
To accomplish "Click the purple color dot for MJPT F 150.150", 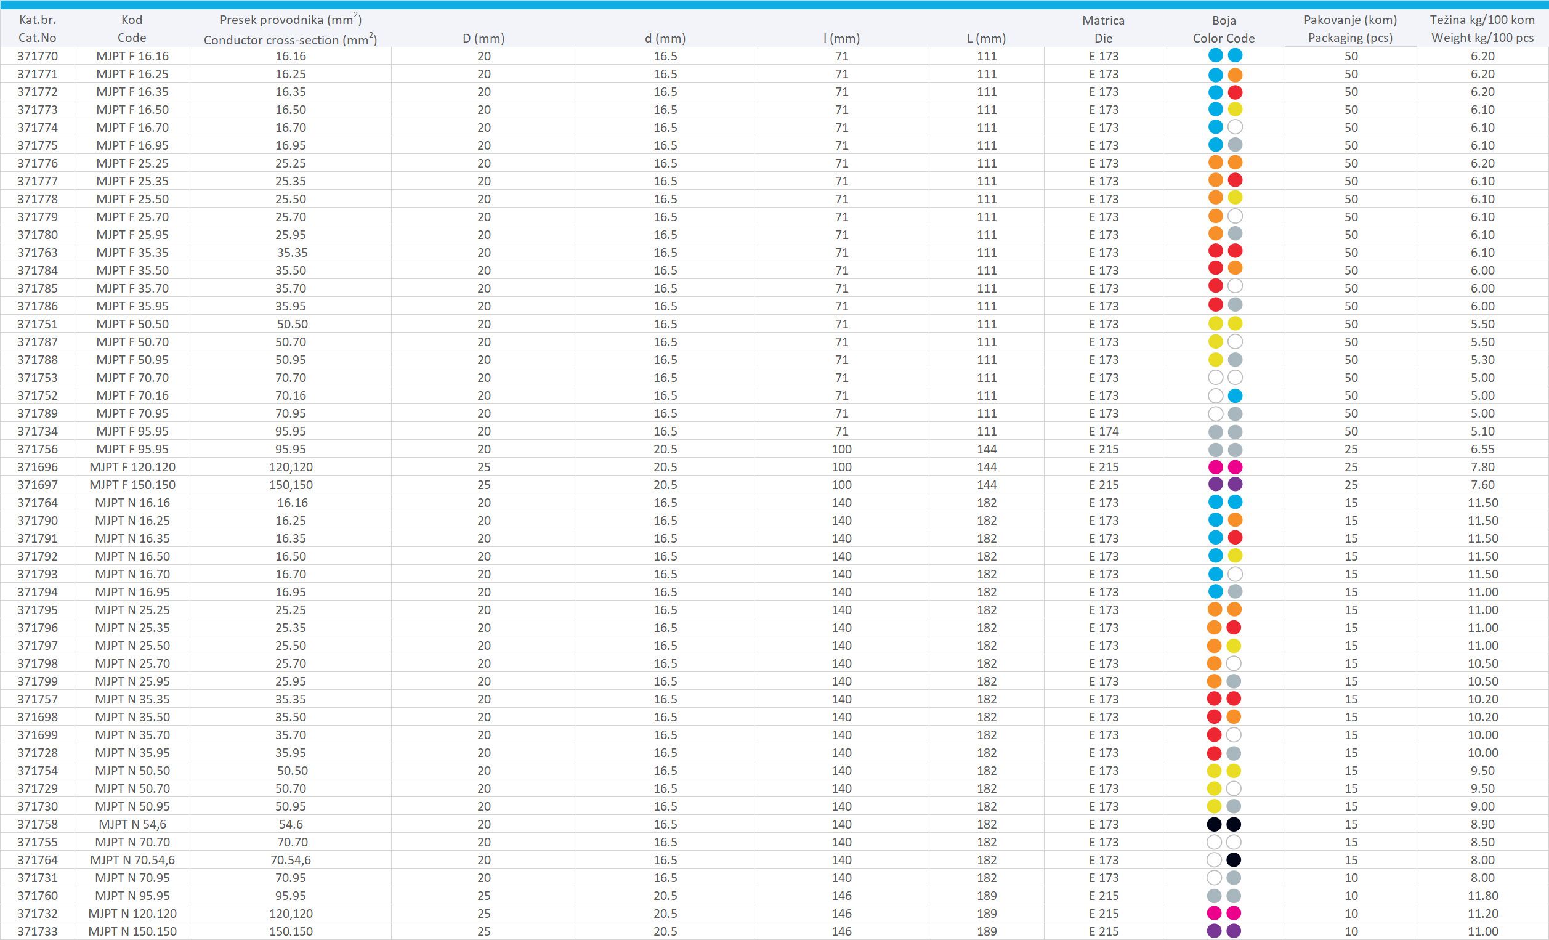I will 1215,485.
